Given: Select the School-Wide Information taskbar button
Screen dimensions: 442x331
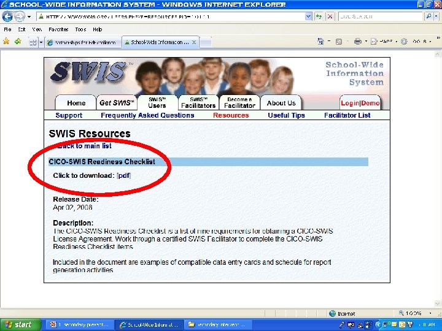Looking at the screenshot, I should coord(149,324).
